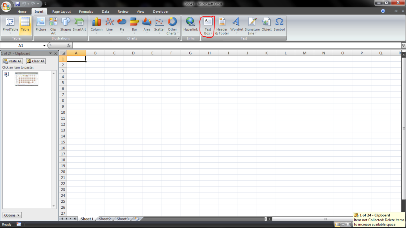Open the Redo history dropdown arrow
Viewport: 406px width, 228px height.
(37, 4)
